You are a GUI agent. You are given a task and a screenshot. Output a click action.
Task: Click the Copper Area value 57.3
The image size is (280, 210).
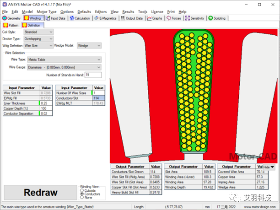[262, 177]
